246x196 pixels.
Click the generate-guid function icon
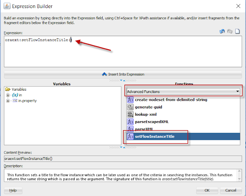(130, 107)
